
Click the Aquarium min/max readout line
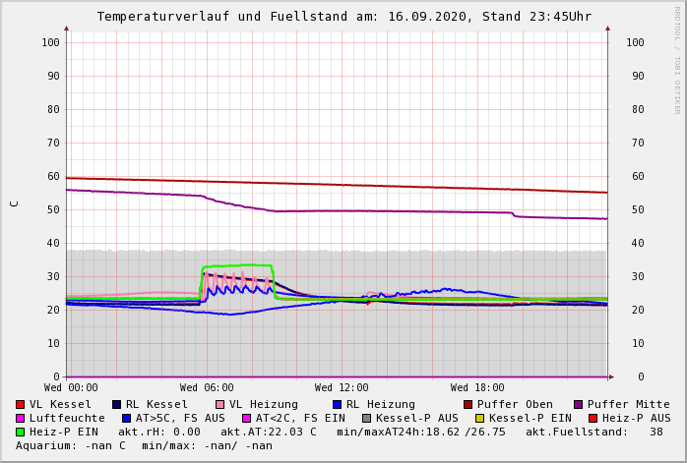coord(144,446)
